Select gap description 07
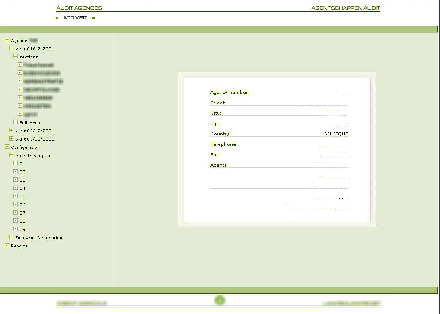The height and width of the screenshot is (314, 440). click(x=22, y=213)
